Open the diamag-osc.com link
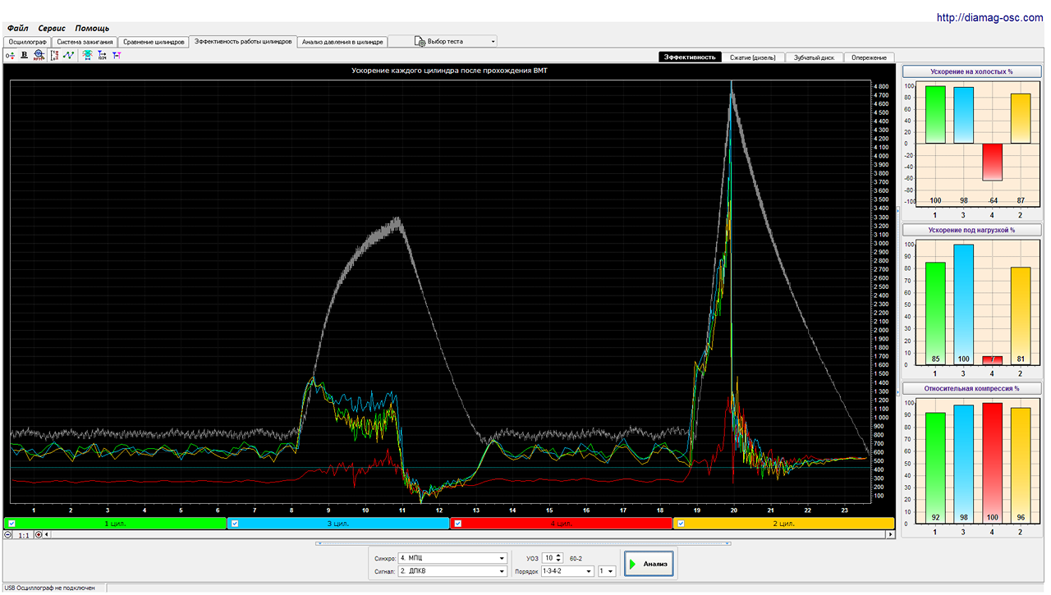Image resolution: width=1051 pixels, height=595 pixels. pyautogui.click(x=992, y=17)
